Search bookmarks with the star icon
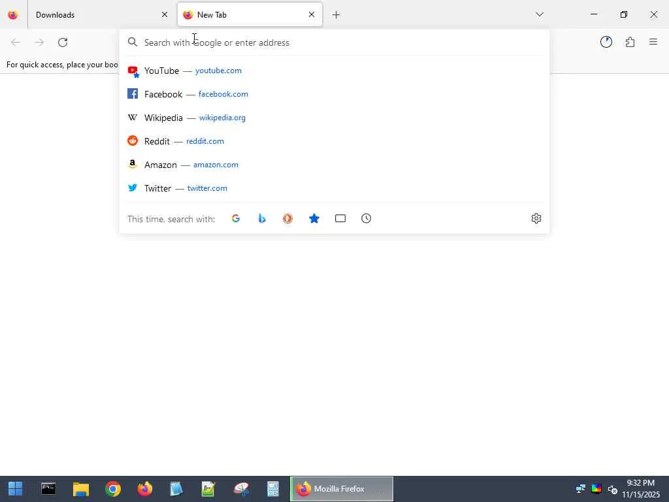The width and height of the screenshot is (669, 502). [x=314, y=218]
